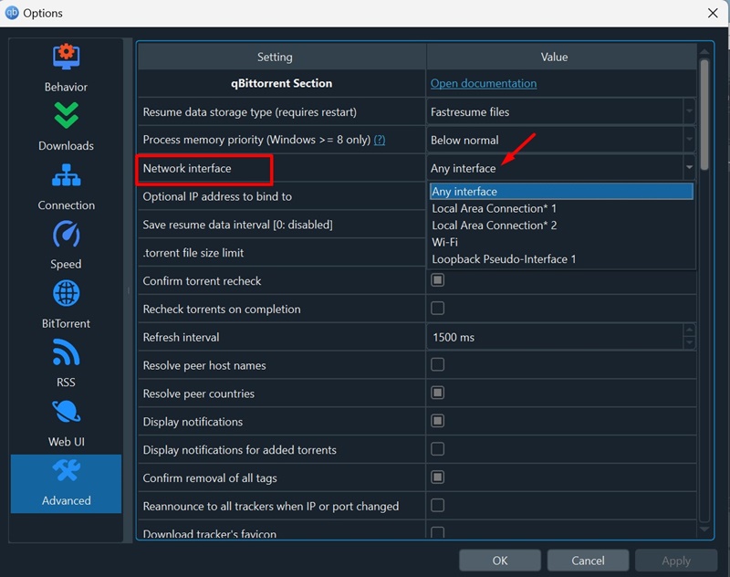The image size is (730, 577).
Task: Open the Behavior settings icon
Action: (x=66, y=57)
